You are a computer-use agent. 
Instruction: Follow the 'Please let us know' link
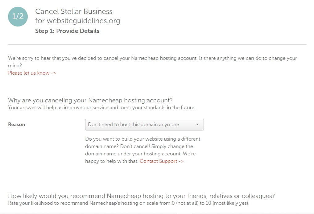click(x=32, y=73)
